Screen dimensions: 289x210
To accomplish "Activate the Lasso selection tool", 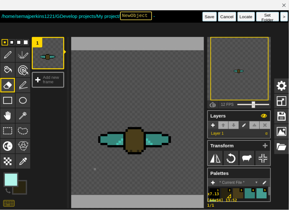I will click(23, 131).
